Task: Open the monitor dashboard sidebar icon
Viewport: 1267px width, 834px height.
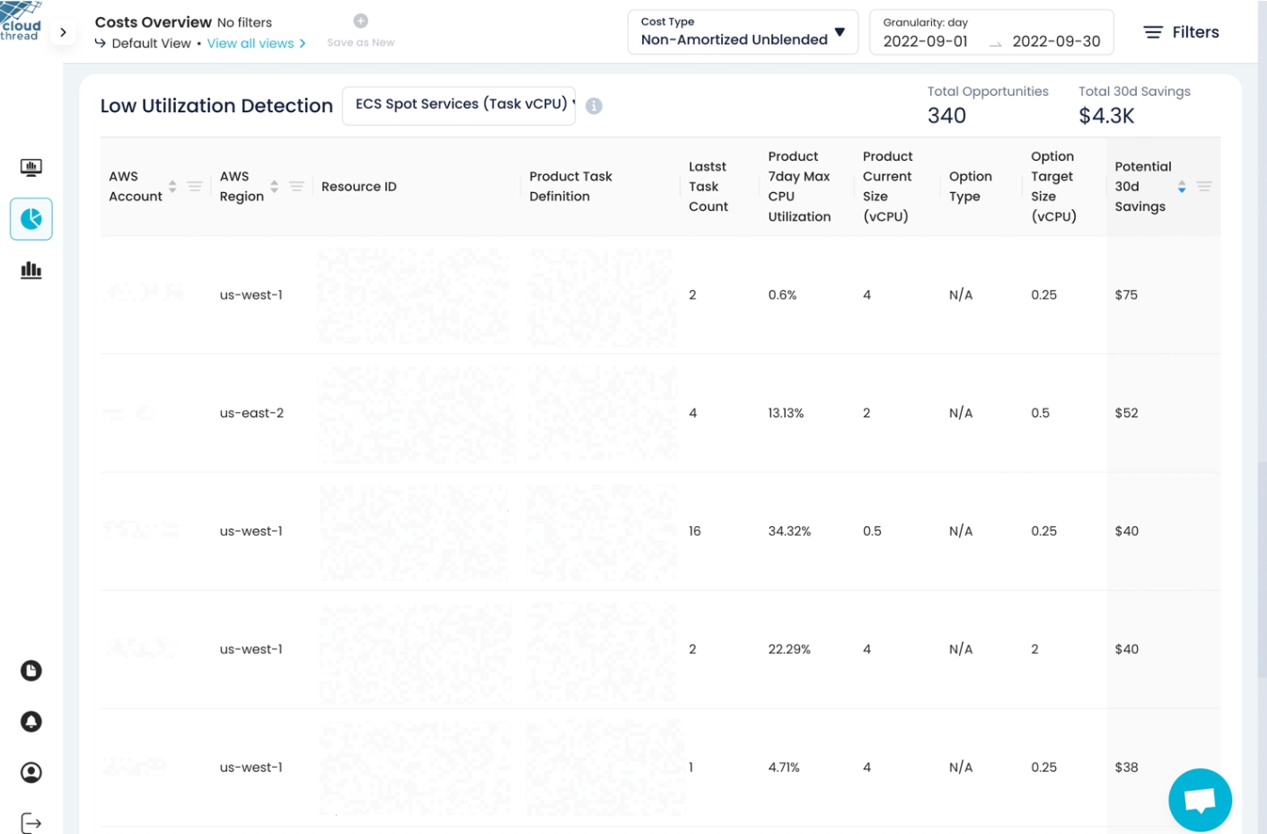Action: (x=31, y=168)
